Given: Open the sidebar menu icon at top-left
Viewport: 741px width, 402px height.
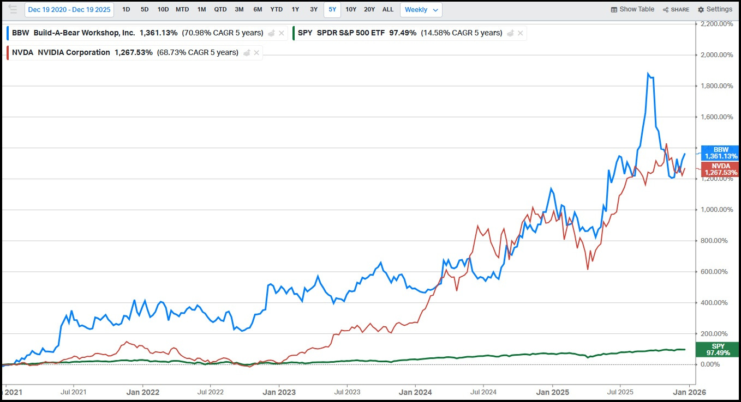Looking at the screenshot, I should pyautogui.click(x=13, y=9).
